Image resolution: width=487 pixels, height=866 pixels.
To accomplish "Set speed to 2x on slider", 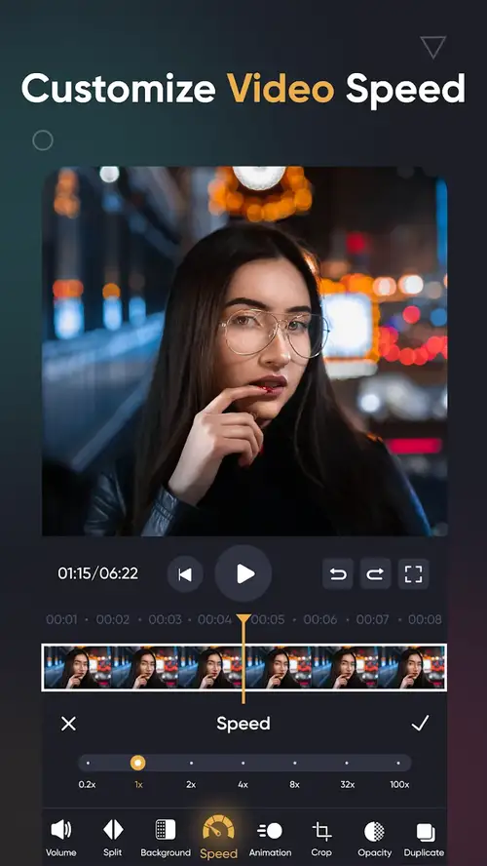I will [x=191, y=764].
